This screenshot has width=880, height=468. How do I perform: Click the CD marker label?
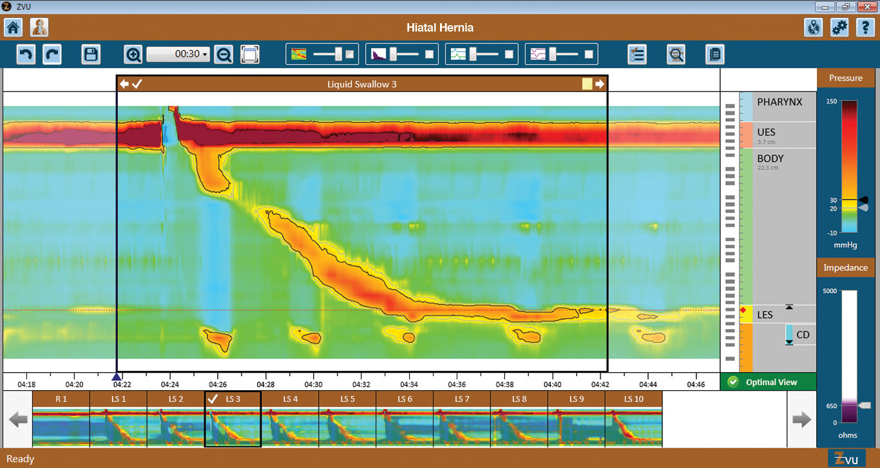[x=803, y=335]
